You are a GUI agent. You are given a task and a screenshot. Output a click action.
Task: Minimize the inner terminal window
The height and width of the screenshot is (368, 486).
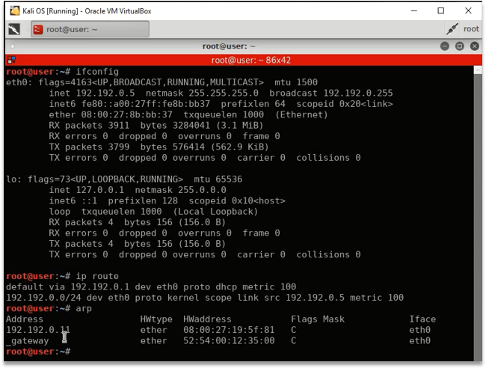pos(444,46)
